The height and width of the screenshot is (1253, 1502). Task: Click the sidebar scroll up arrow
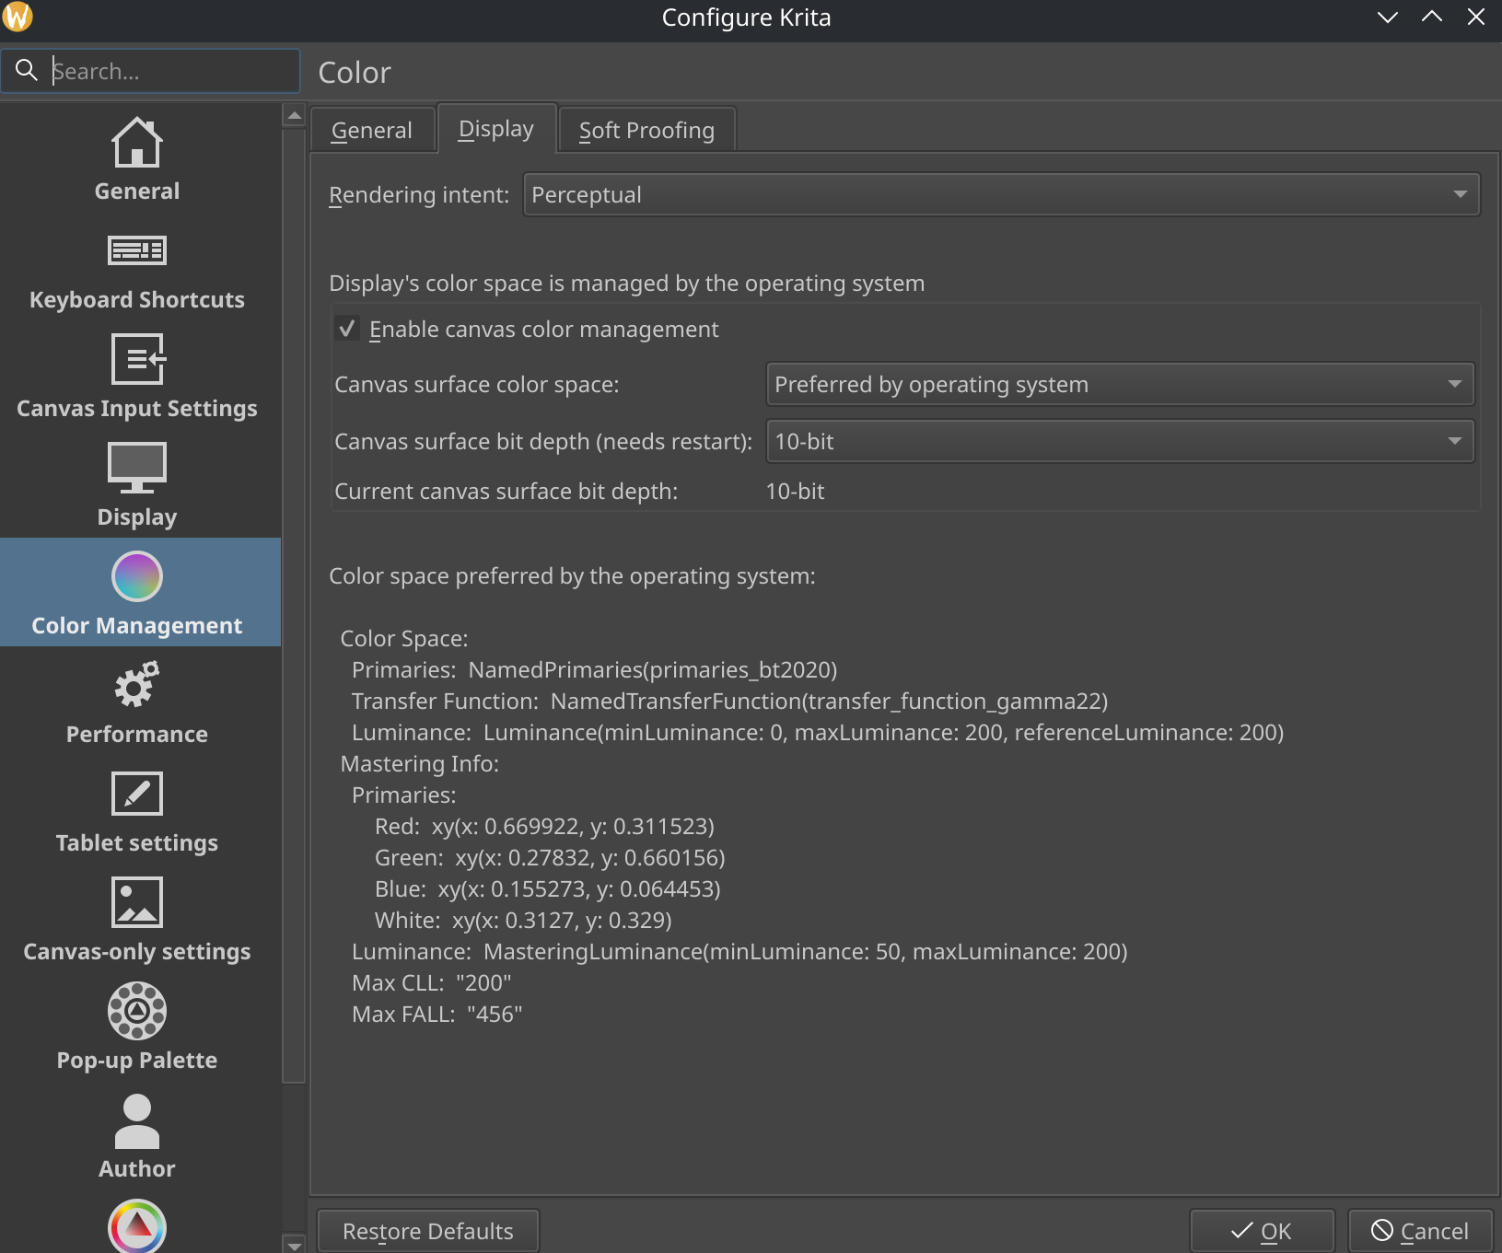pos(294,116)
